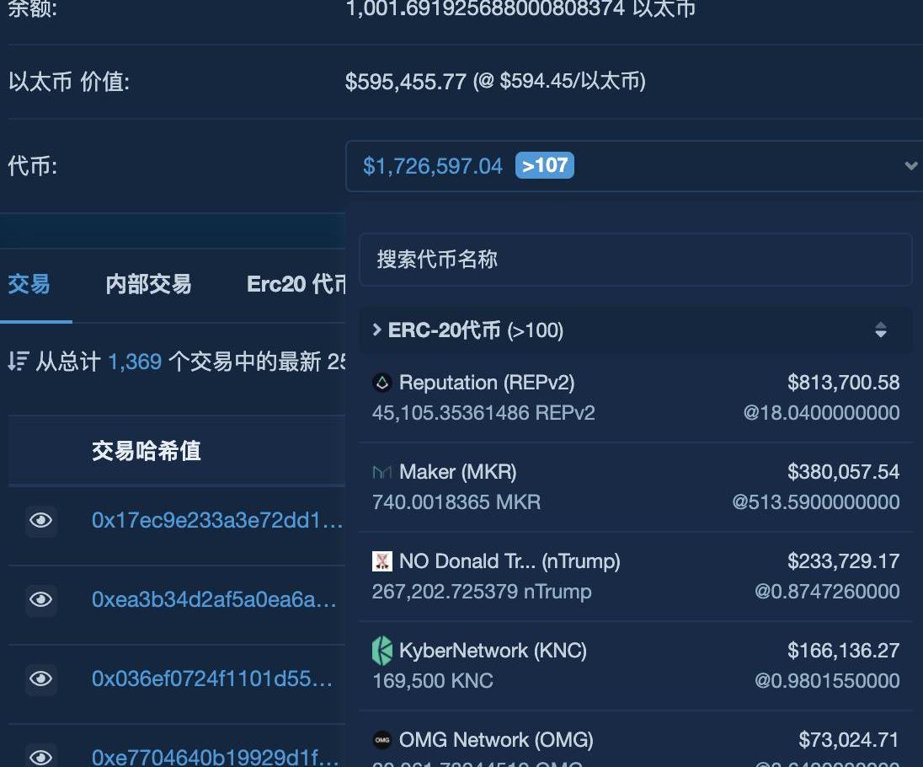The image size is (923, 767).
Task: Click the KyberNetwork KNC green logo
Action: [382, 651]
